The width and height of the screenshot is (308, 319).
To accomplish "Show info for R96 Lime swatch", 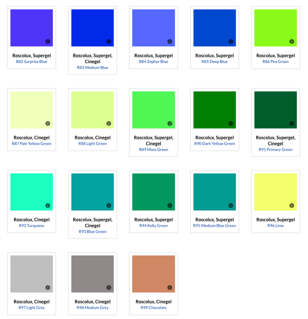I will tap(291, 206).
